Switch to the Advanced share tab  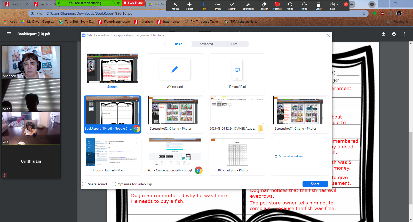[206, 44]
